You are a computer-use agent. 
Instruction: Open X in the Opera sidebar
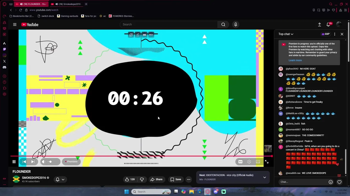[x=4, y=61]
